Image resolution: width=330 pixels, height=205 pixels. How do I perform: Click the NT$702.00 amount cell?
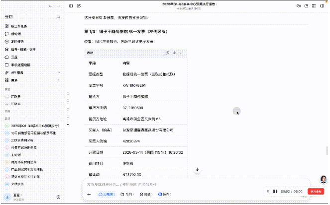132,175
